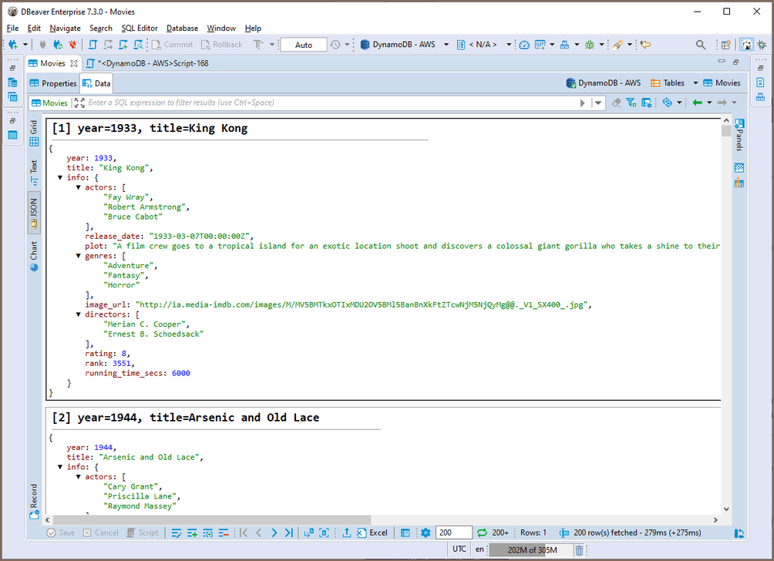
Task: Open result set settings gear
Action: (426, 532)
